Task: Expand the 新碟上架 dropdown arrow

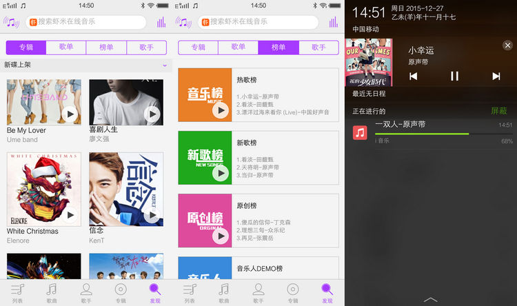Action: [165, 65]
